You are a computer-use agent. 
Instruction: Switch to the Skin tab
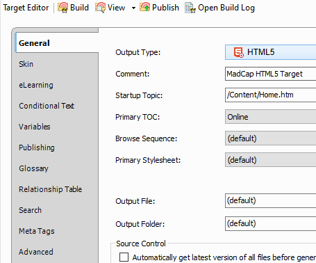click(x=26, y=64)
